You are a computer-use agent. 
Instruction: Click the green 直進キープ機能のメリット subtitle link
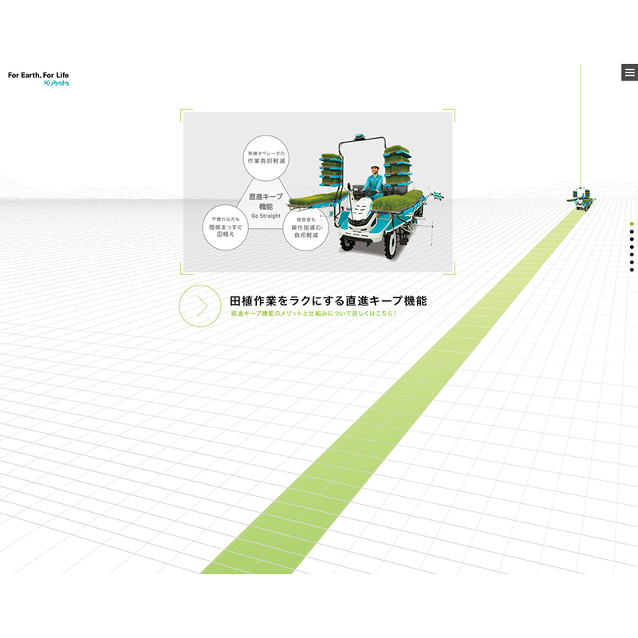pos(313,313)
